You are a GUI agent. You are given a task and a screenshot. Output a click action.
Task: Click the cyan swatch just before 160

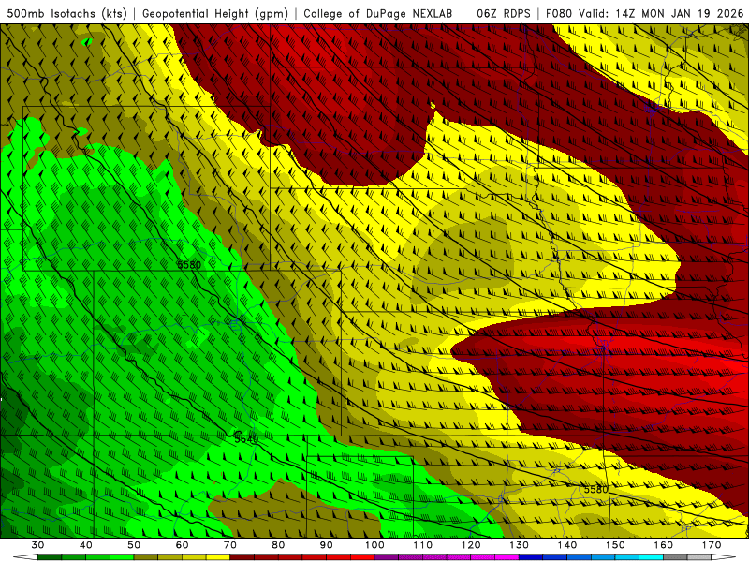click(652, 557)
